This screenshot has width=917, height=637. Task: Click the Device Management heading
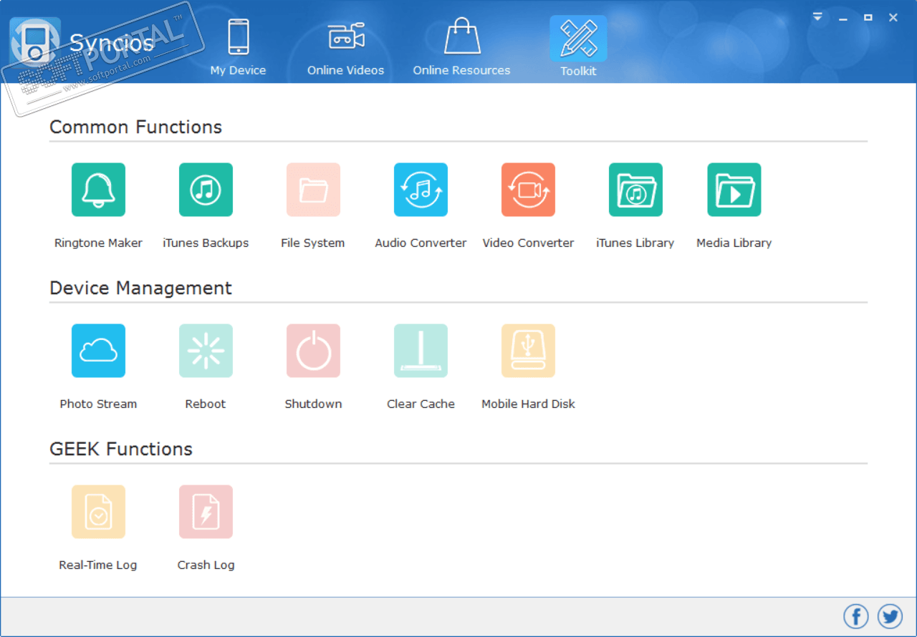pos(140,288)
